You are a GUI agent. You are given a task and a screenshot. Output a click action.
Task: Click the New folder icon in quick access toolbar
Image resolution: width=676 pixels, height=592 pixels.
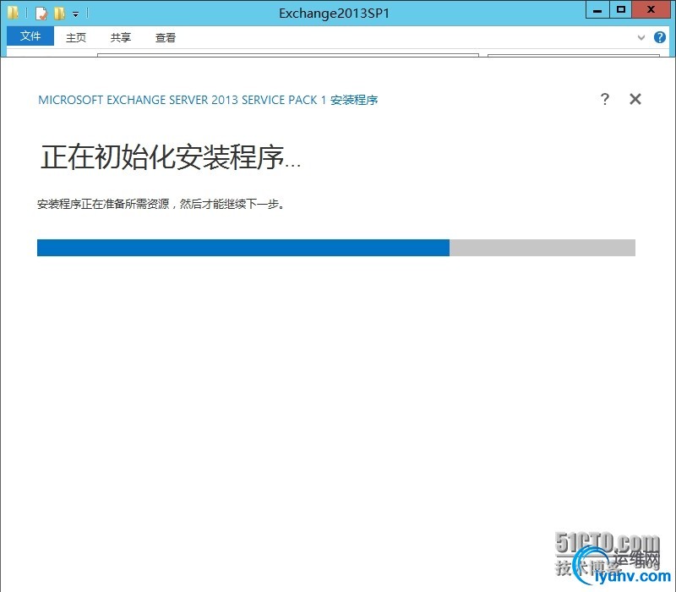pos(59,14)
